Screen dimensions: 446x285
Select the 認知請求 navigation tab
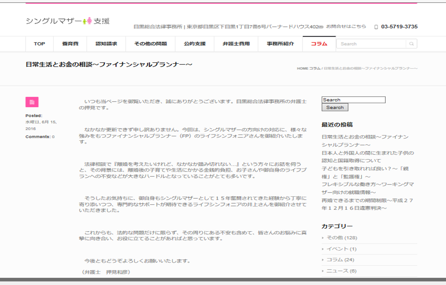[106, 44]
